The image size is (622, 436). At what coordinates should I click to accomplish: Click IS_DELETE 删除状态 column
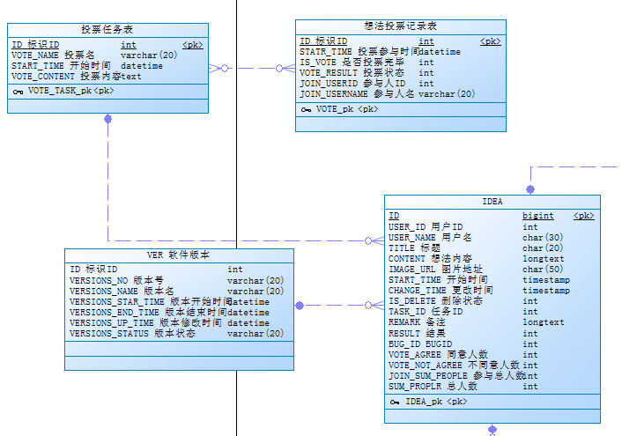[435, 301]
